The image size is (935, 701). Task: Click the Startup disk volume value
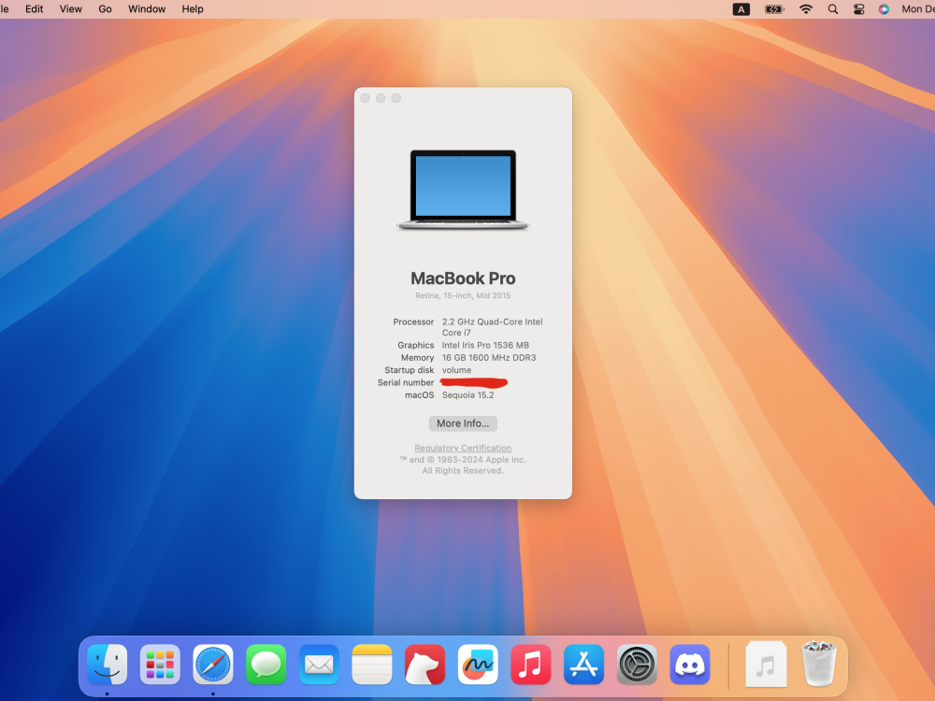[x=457, y=370]
